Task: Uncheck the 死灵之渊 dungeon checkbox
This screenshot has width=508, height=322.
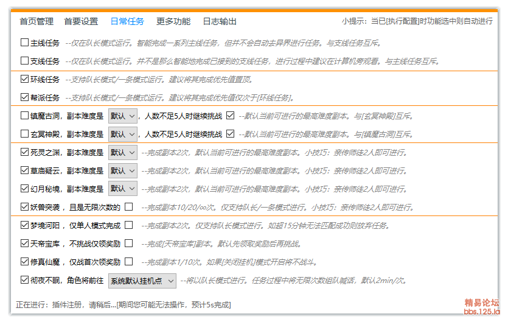Action: pyautogui.click(x=24, y=152)
